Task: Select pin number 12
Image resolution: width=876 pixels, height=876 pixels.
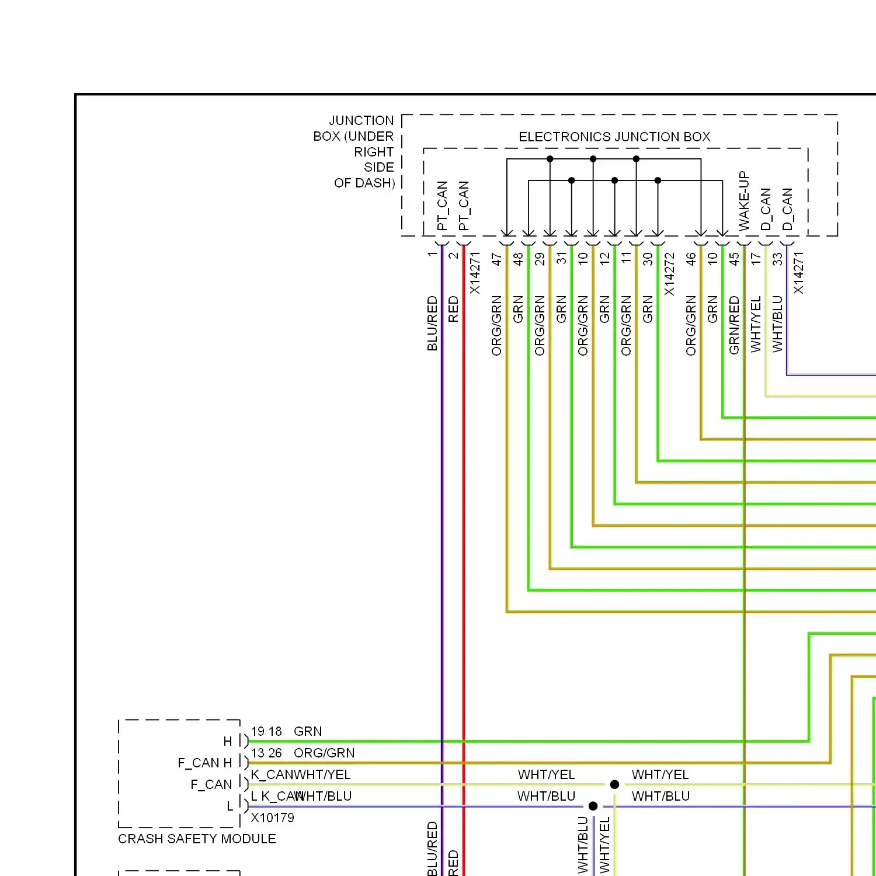Action: (604, 259)
